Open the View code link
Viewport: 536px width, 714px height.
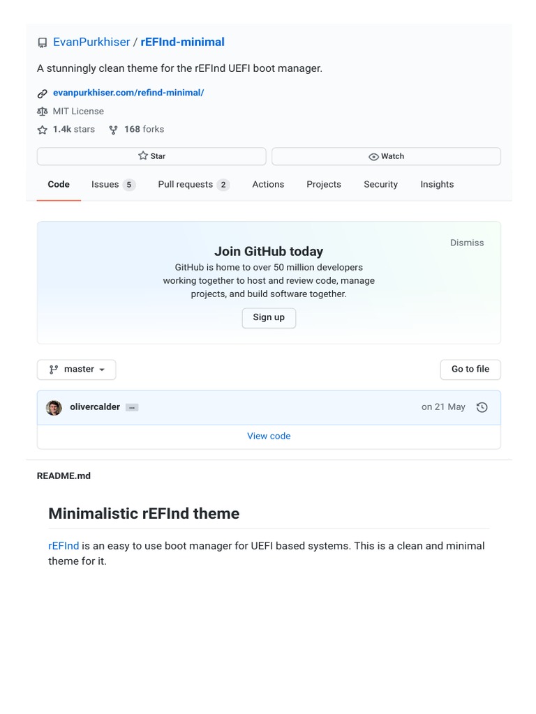click(x=269, y=436)
